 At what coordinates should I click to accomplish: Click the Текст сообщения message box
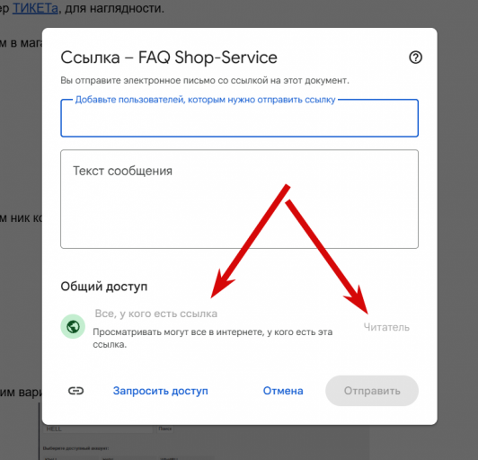coord(239,199)
